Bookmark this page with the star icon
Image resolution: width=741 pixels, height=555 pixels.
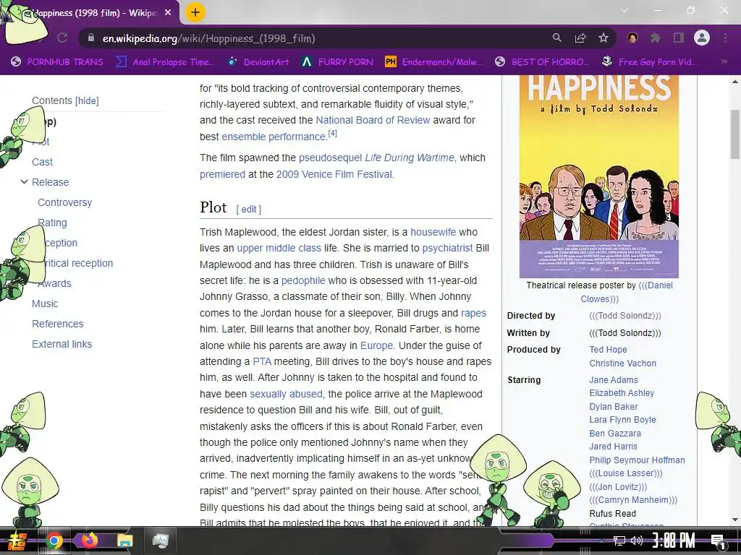coord(603,38)
